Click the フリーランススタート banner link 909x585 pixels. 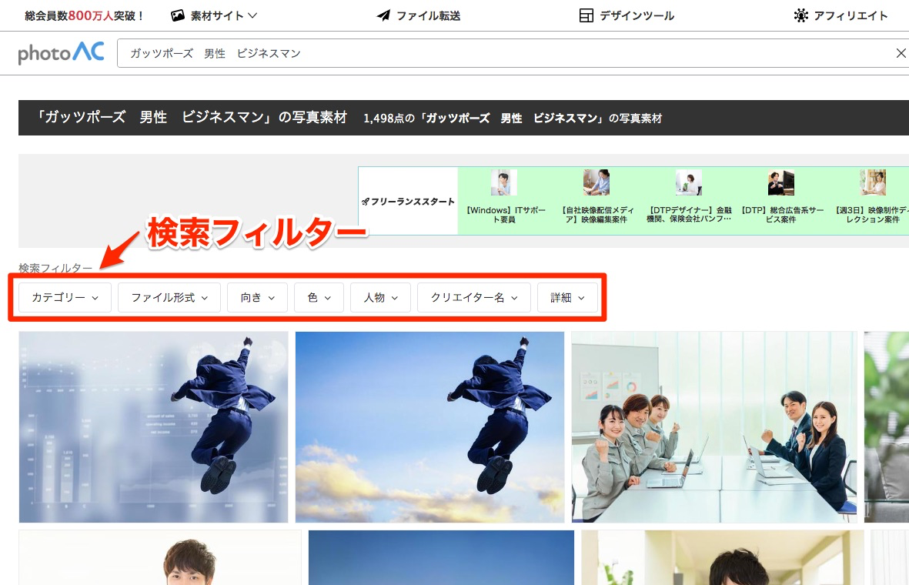(x=408, y=199)
